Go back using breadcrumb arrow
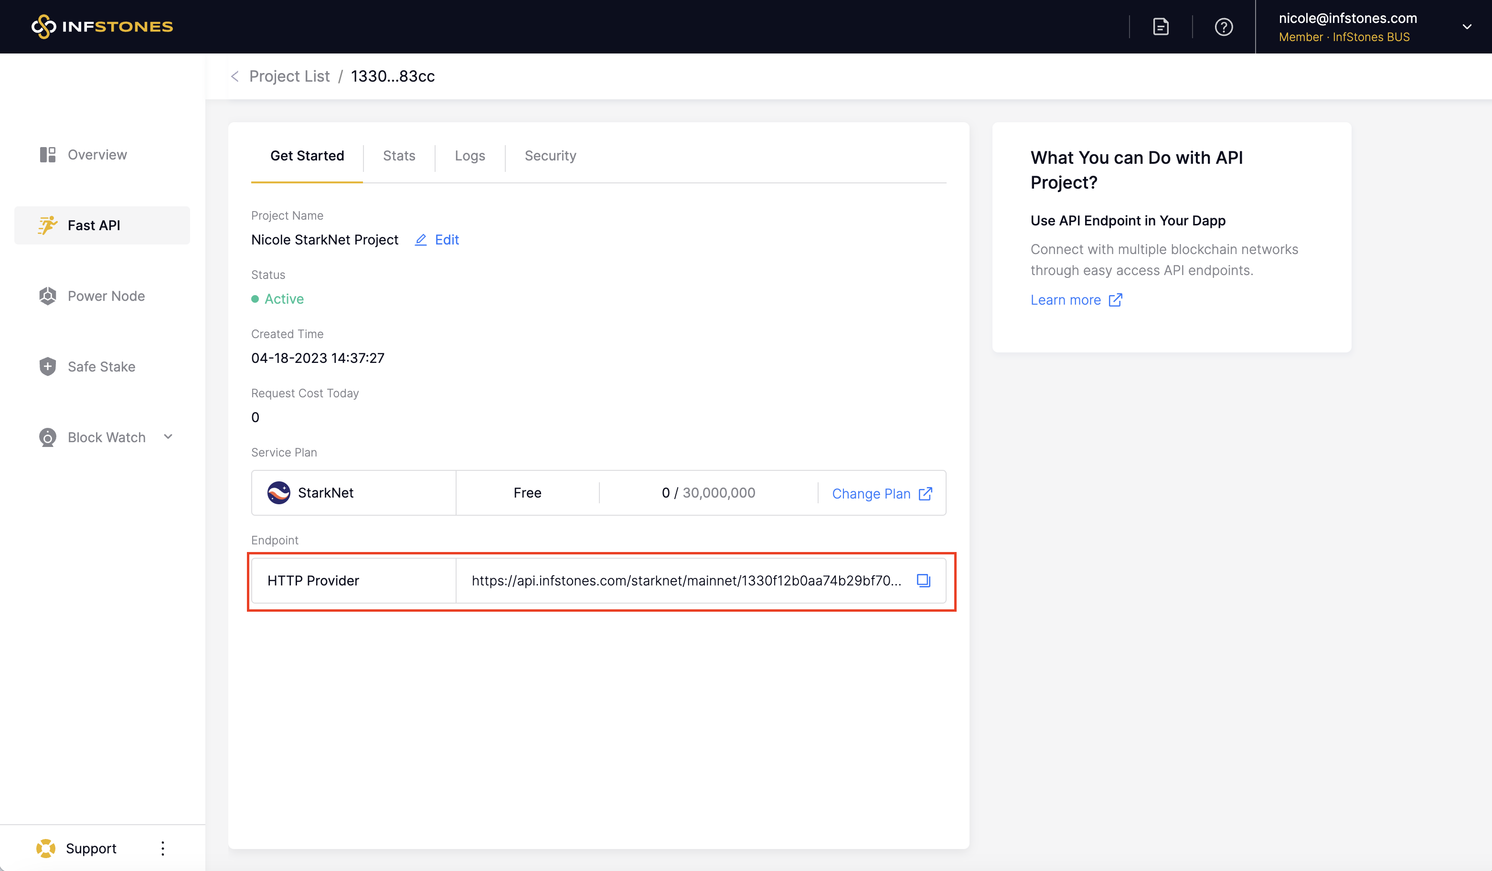Screen dimensions: 1492x871 coord(235,76)
